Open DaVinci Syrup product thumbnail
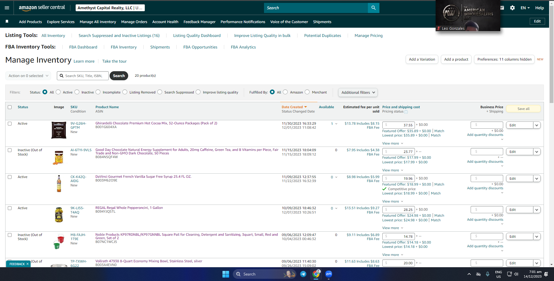Viewport: 554px width, 281px height. click(59, 183)
